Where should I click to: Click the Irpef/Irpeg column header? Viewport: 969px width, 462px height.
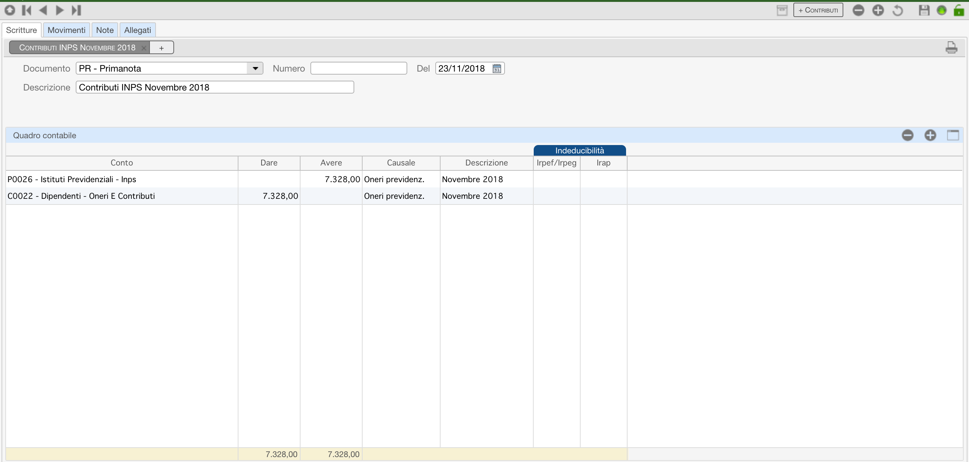click(x=557, y=163)
